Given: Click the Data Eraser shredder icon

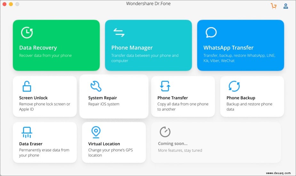Looking at the screenshot, I should coord(27,132).
